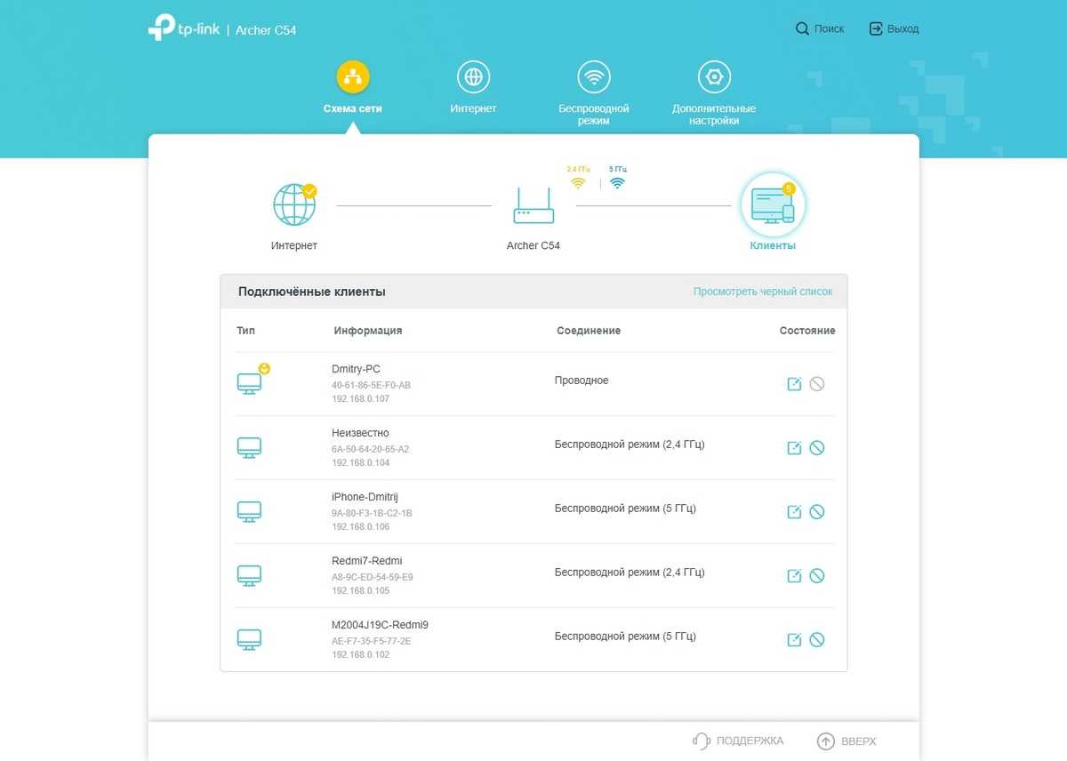This screenshot has height=761, width=1067.
Task: Open Просмотреть черный список link
Action: (x=763, y=292)
